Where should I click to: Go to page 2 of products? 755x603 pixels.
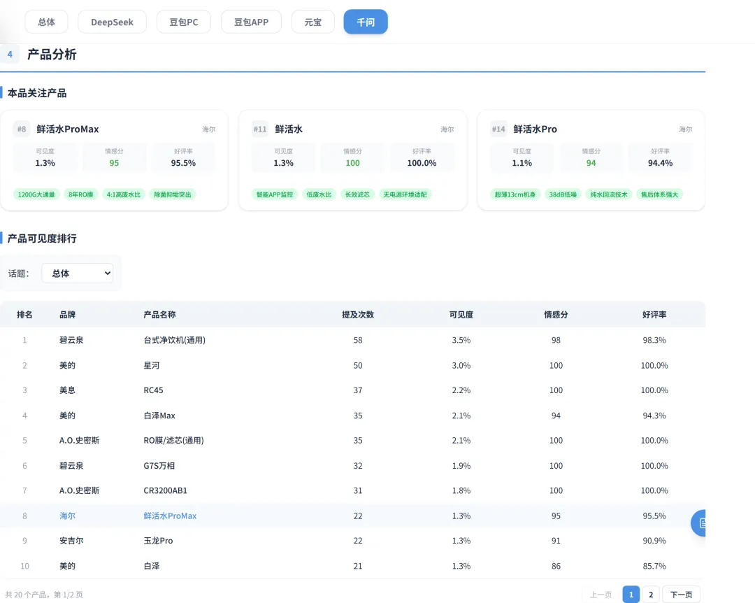pos(651,595)
